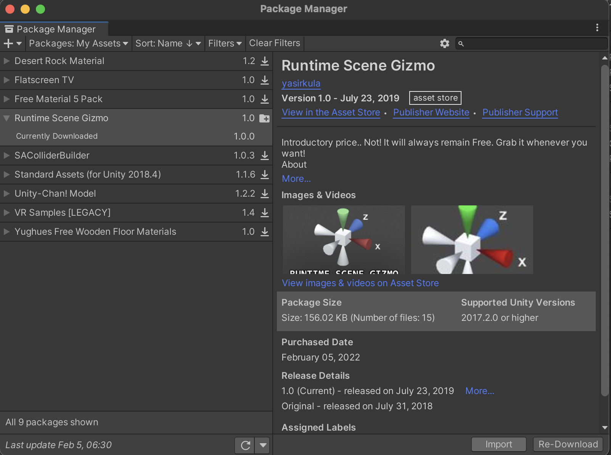
Task: Collapse the Runtime Scene Gizmo entry
Action: (6, 118)
